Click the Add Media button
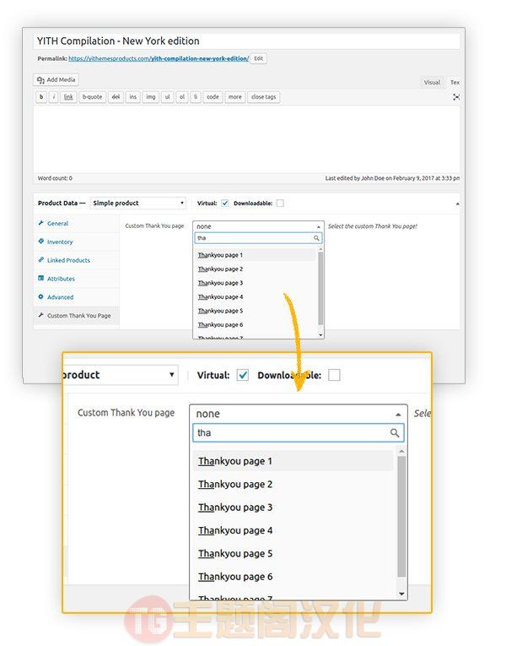The image size is (506, 646). pyautogui.click(x=56, y=80)
